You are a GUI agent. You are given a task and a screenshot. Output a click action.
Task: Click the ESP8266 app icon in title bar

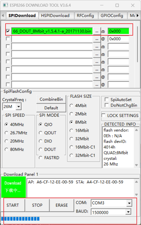pyautogui.click(x=6, y=5)
